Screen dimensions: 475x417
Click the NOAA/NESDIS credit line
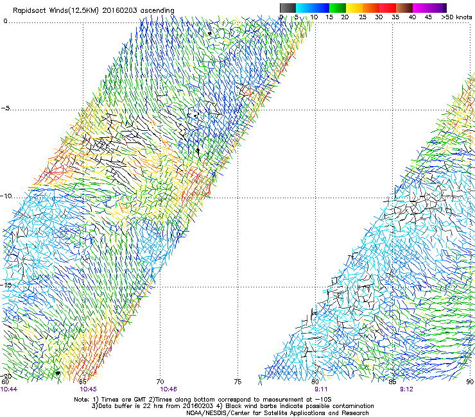277,413
